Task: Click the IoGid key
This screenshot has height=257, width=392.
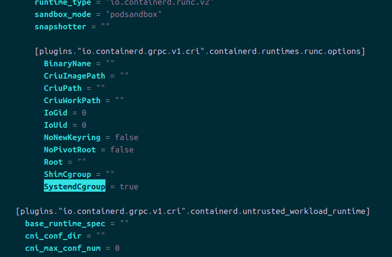Action: 55,113
